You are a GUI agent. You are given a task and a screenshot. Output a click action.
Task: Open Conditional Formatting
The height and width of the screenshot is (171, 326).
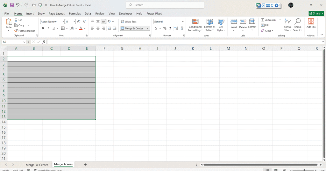pyautogui.click(x=195, y=25)
